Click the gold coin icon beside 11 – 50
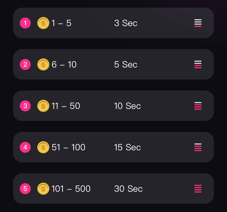 pos(43,106)
